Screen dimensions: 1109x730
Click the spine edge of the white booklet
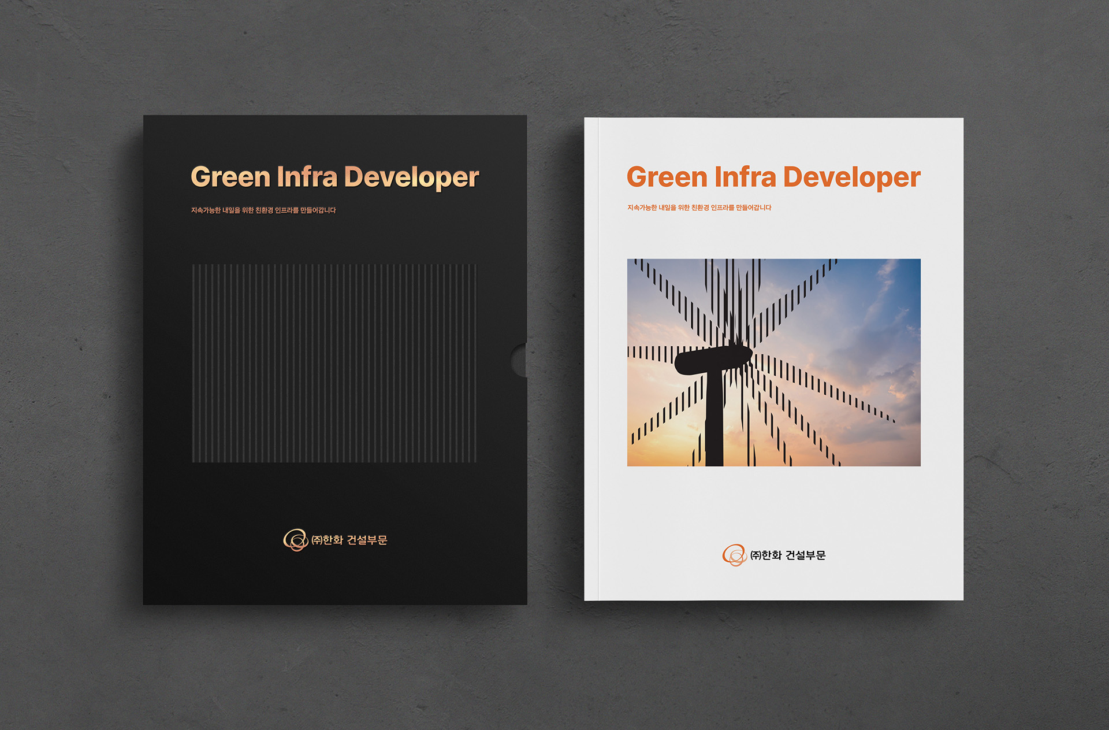point(591,358)
